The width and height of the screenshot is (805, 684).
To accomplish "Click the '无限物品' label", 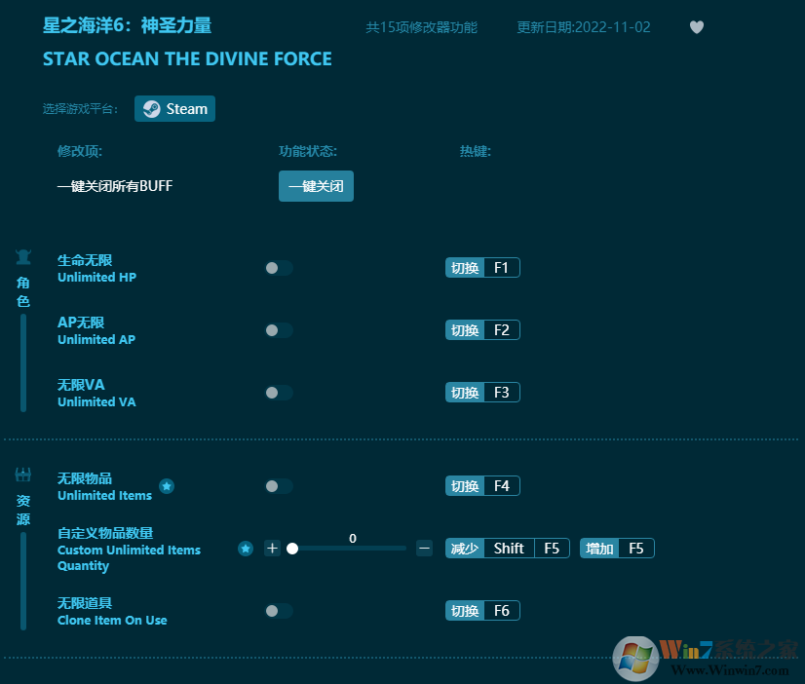I will pos(85,478).
